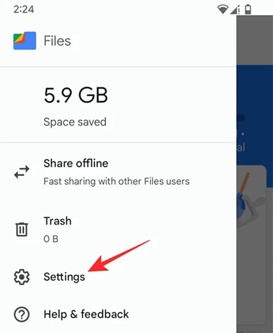Image resolution: width=273 pixels, height=333 pixels.
Task: Click the Help question mark icon
Action: (x=22, y=315)
